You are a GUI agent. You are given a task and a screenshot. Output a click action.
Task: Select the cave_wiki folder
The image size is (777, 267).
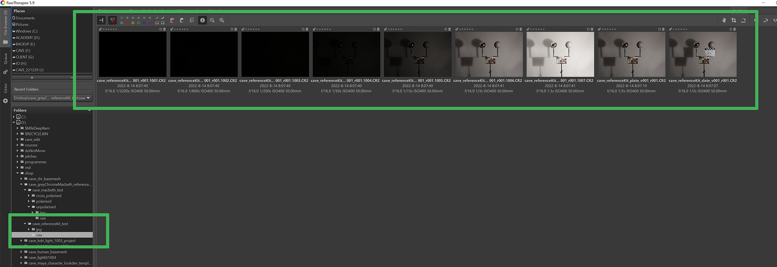32,139
